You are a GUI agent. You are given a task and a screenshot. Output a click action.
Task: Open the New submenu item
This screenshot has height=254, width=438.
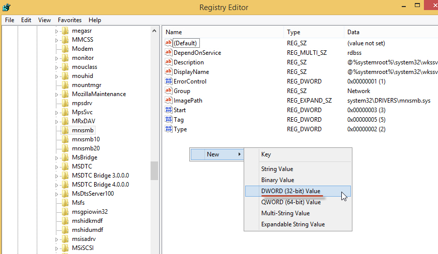tap(213, 154)
